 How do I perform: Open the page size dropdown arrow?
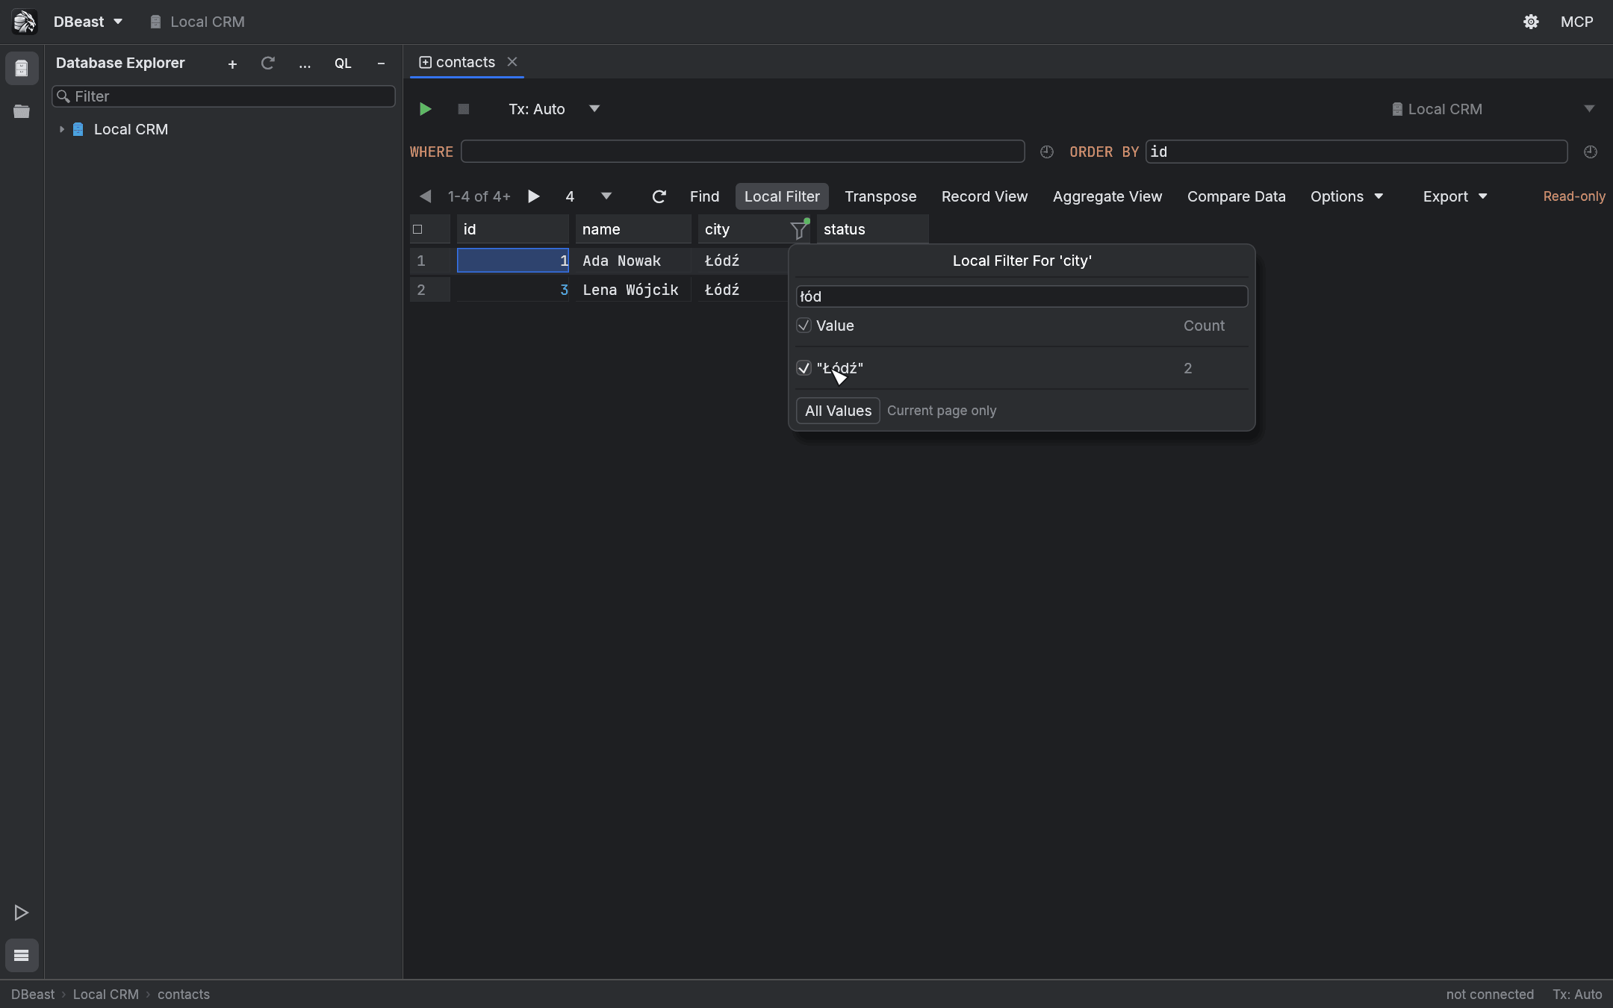(606, 196)
